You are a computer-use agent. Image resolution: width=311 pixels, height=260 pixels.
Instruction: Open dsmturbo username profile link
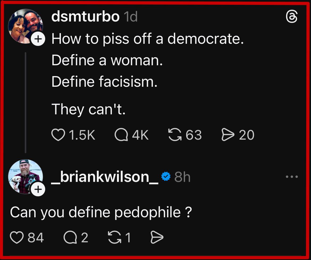85,17
